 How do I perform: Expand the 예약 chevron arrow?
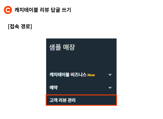tap(110, 88)
